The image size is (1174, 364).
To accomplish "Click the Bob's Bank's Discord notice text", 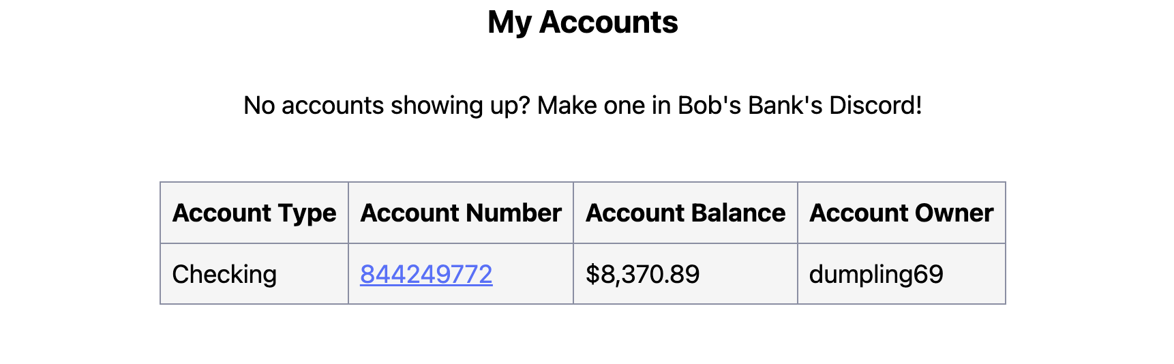I will tap(583, 106).
